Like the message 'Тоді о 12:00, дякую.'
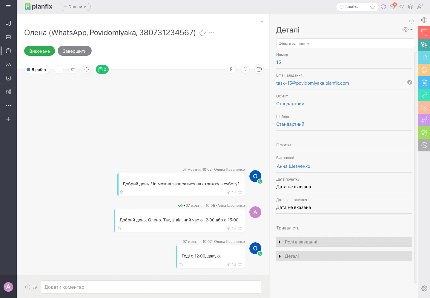The width and height of the screenshot is (430, 298). tap(234, 264)
